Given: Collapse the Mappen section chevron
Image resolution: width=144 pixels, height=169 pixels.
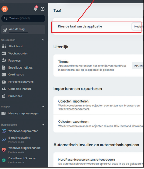Looking at the screenshot, I should 43,107.
